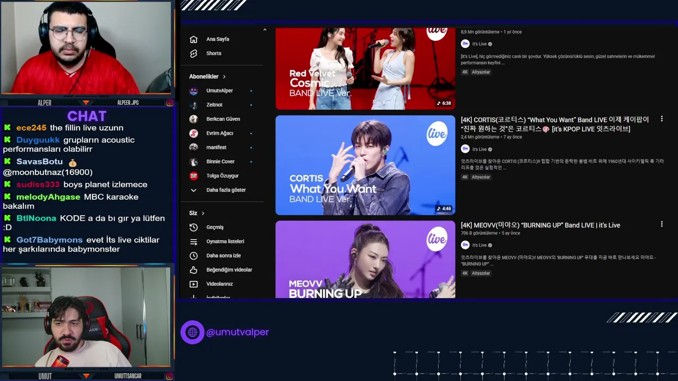
Task: Click chat username SavasBotu
Action: pyautogui.click(x=39, y=161)
